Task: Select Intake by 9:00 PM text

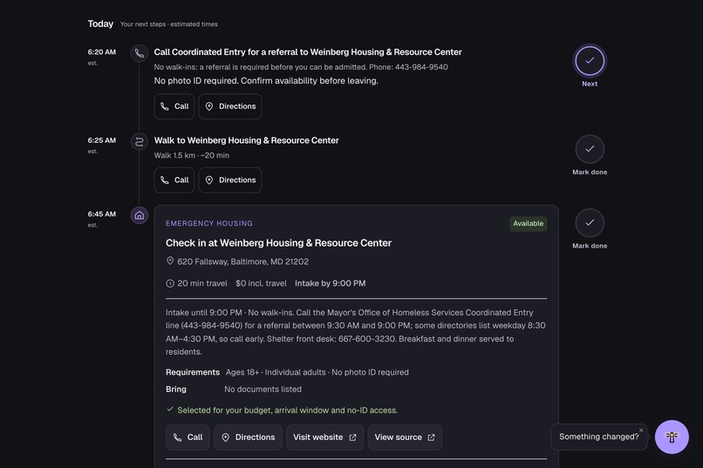Action: click(330, 283)
